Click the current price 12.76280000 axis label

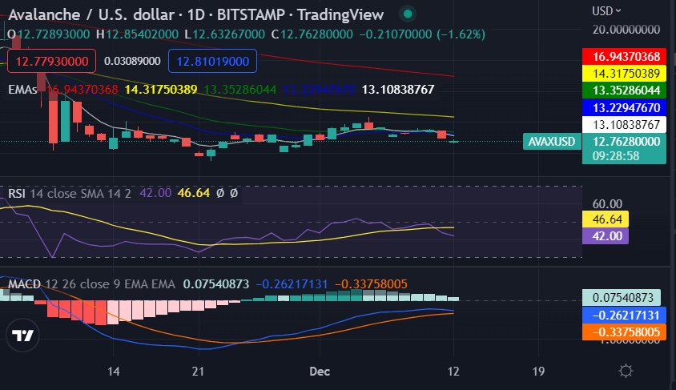click(x=624, y=142)
